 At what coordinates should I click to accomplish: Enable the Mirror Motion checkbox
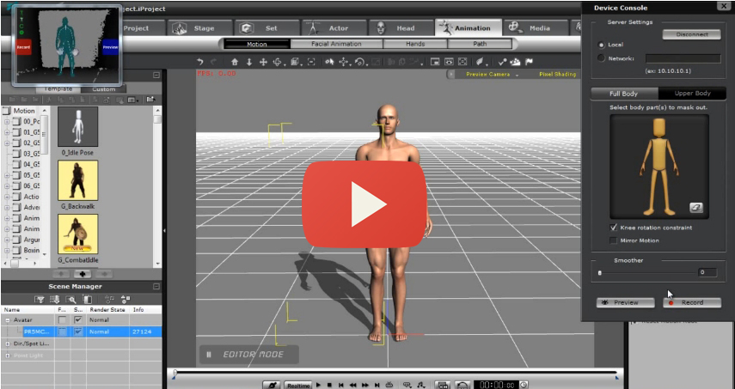tap(613, 240)
